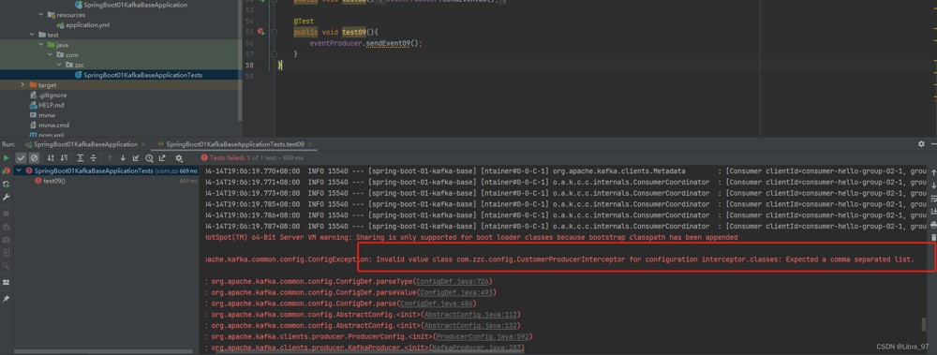Sort test results alphabetically
Screen dimensions: 937x355
tap(51, 157)
